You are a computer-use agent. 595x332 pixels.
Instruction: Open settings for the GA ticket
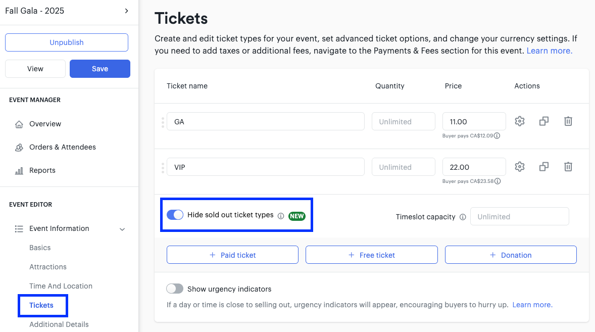tap(519, 121)
